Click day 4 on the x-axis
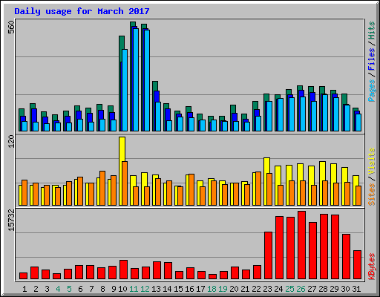 pyautogui.click(x=58, y=289)
